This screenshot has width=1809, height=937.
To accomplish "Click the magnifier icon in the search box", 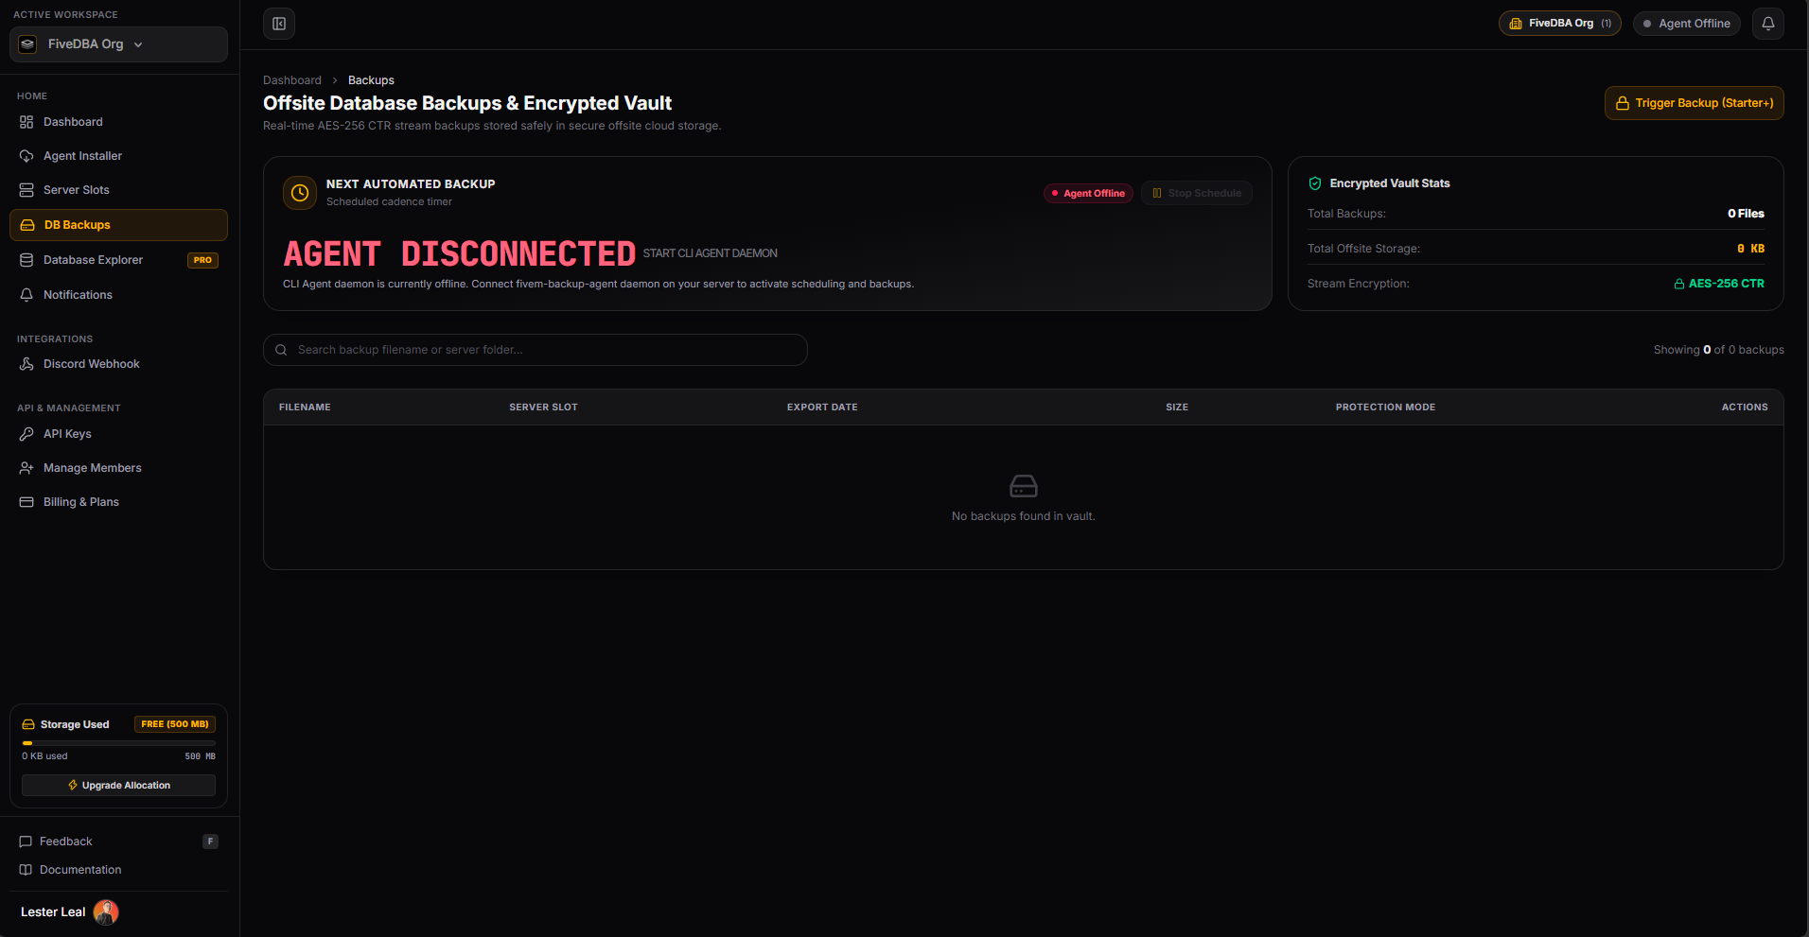I will (281, 350).
